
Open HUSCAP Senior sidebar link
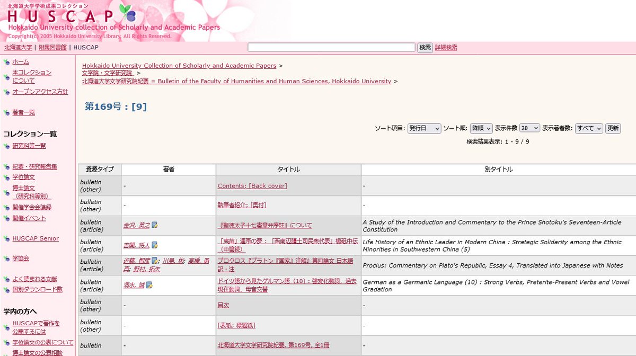[x=36, y=238]
